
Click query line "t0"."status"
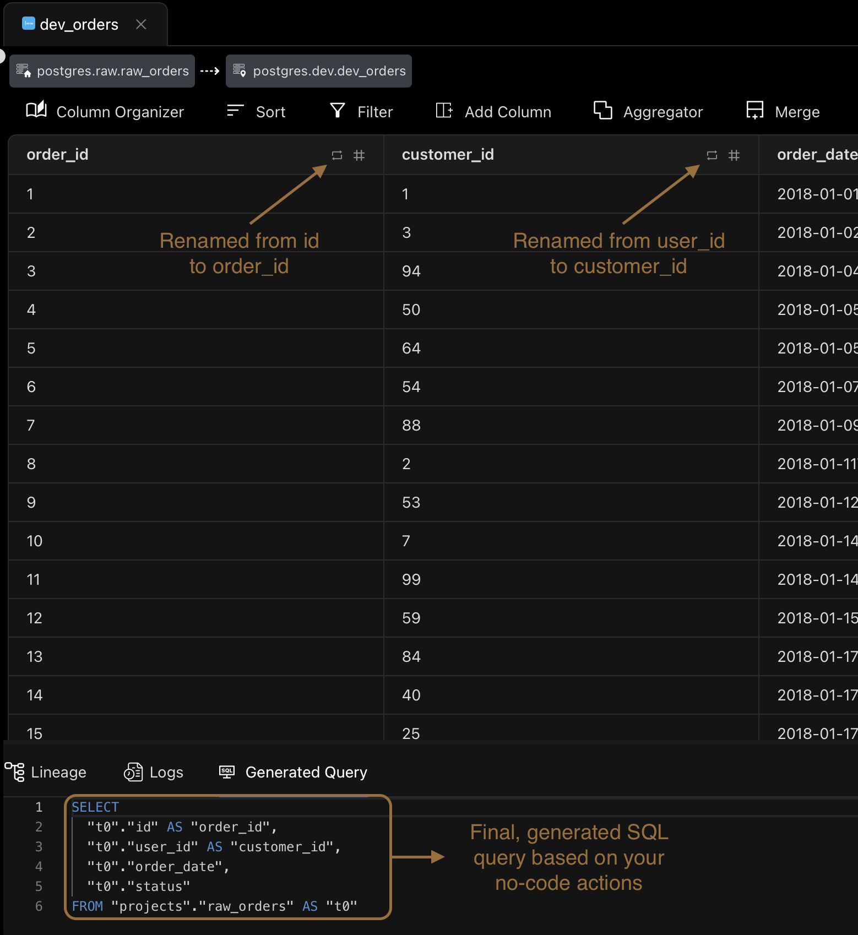(x=139, y=887)
